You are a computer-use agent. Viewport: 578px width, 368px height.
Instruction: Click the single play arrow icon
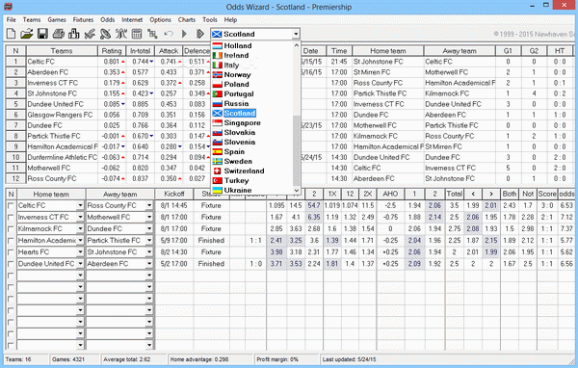pyautogui.click(x=184, y=34)
